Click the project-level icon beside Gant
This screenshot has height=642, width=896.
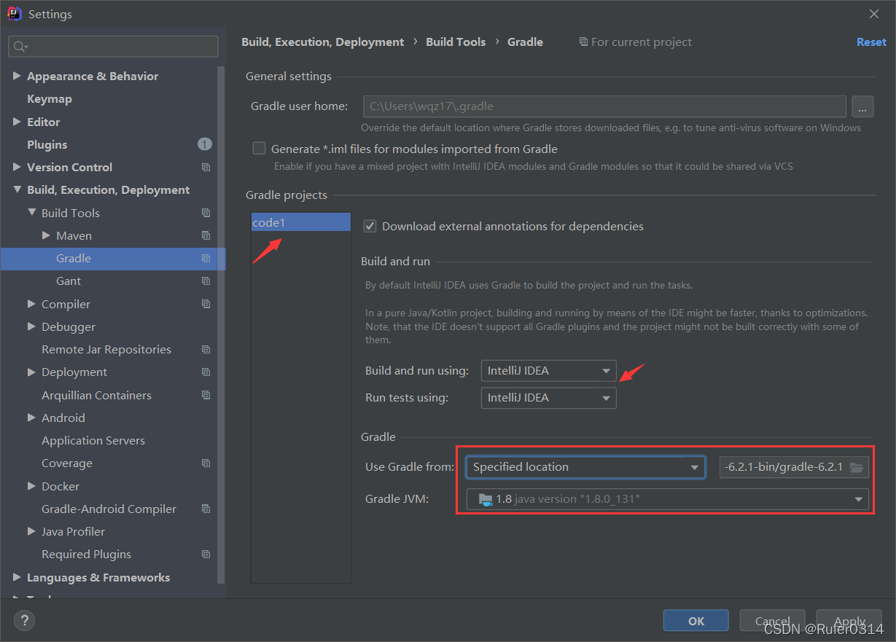tap(206, 281)
